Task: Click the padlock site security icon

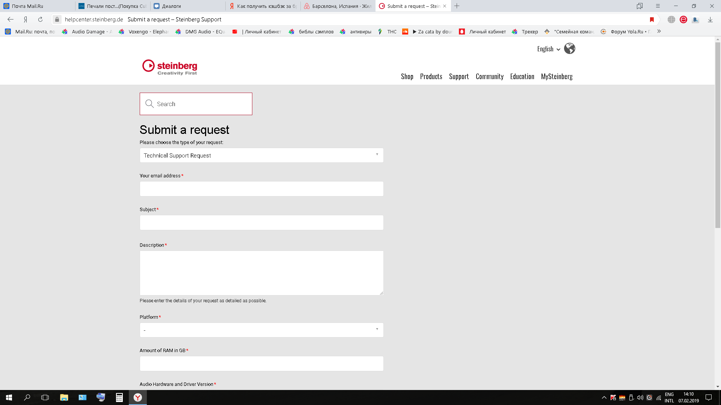Action: pyautogui.click(x=57, y=19)
